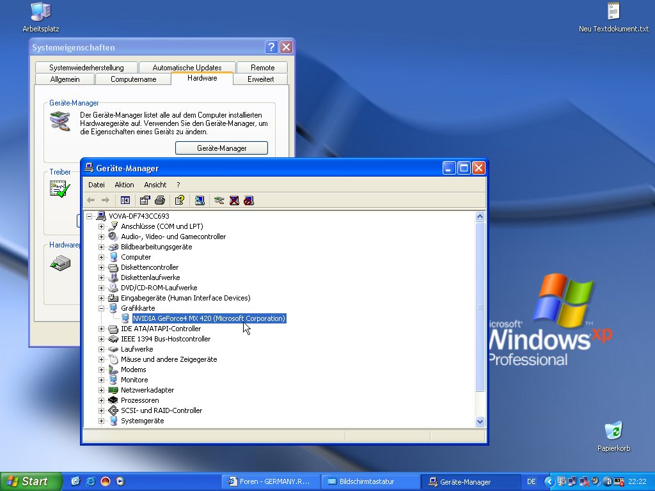This screenshot has height=491, width=655.
Task: Switch to the Automatische Updates tab
Action: [187, 68]
